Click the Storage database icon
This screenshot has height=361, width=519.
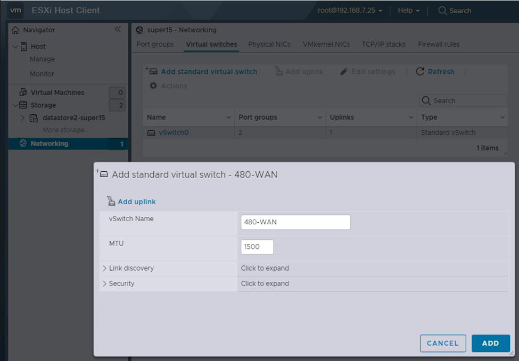point(23,105)
